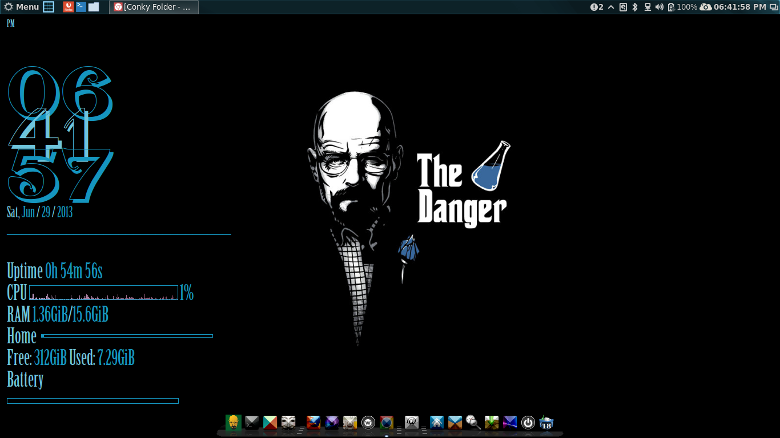
Task: Click the Heisenberg face icon in the dock
Action: pyautogui.click(x=234, y=423)
